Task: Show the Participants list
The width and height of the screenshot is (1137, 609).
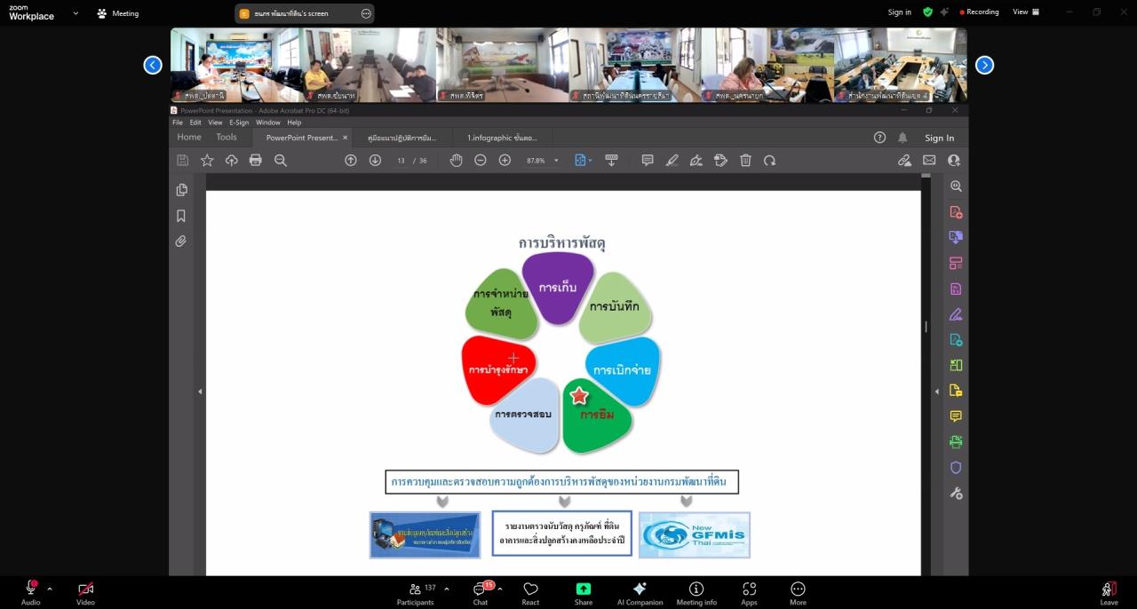Action: click(416, 592)
